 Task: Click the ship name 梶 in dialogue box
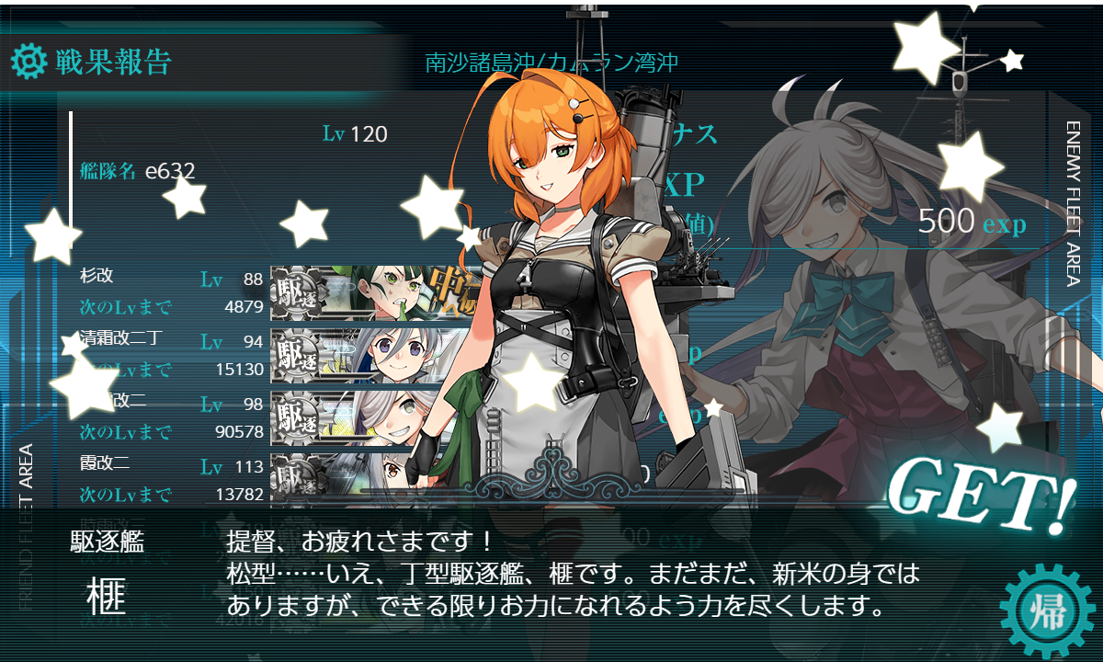tap(107, 597)
